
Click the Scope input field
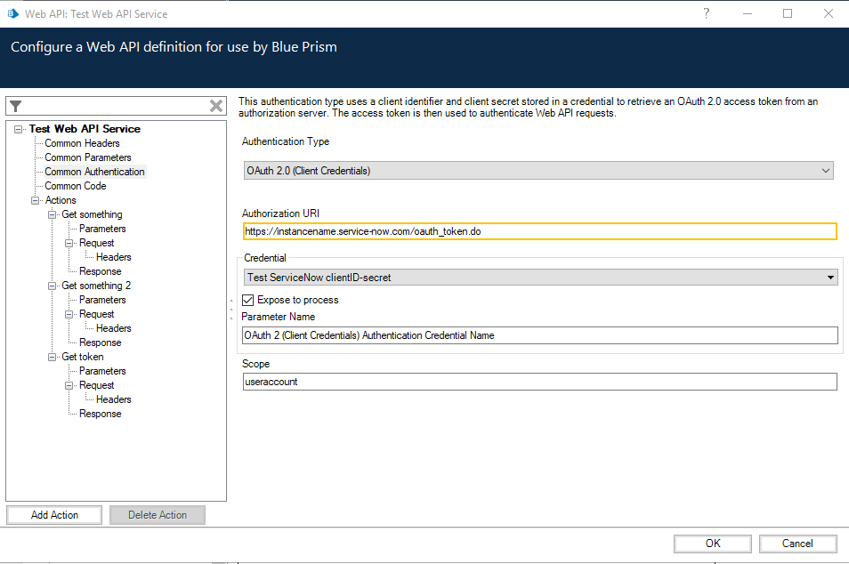[x=539, y=381]
